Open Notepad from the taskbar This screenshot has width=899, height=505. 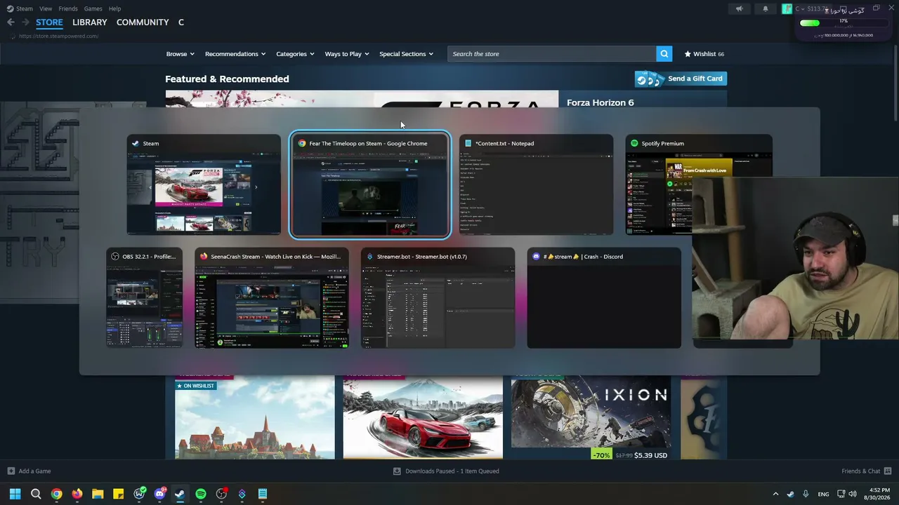[263, 494]
